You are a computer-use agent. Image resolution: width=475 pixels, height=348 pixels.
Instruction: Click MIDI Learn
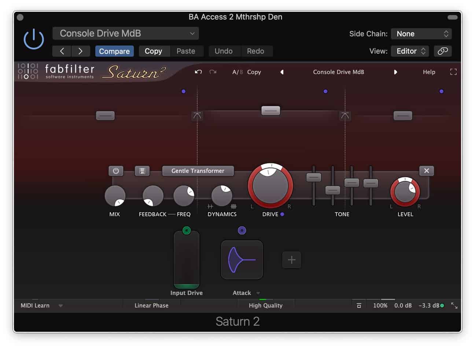pos(35,306)
